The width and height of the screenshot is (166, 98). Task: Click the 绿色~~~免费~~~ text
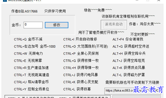pyautogui.click(x=98, y=10)
